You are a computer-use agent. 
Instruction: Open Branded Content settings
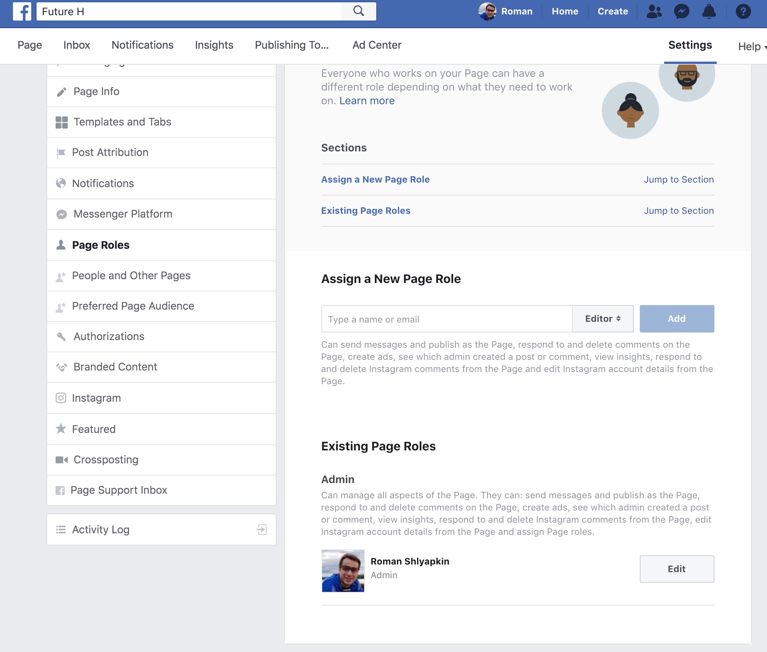(161, 367)
